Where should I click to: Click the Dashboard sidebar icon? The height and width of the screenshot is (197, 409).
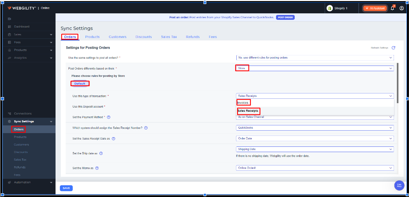tap(9, 27)
